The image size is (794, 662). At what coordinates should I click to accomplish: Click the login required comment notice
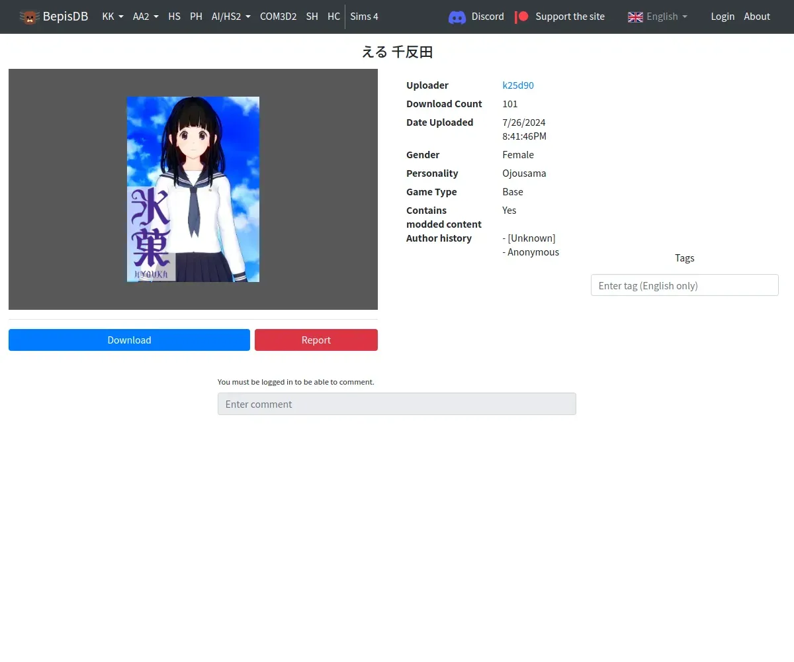click(x=296, y=382)
